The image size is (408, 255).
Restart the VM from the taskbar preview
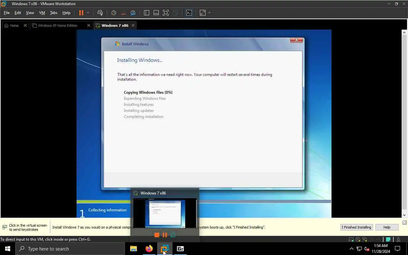(x=173, y=235)
